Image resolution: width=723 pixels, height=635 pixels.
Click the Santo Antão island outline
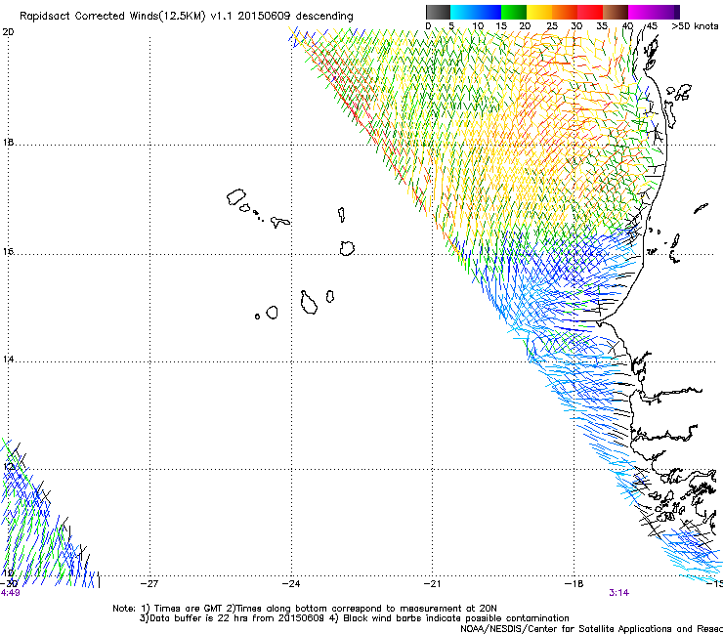[x=236, y=197]
